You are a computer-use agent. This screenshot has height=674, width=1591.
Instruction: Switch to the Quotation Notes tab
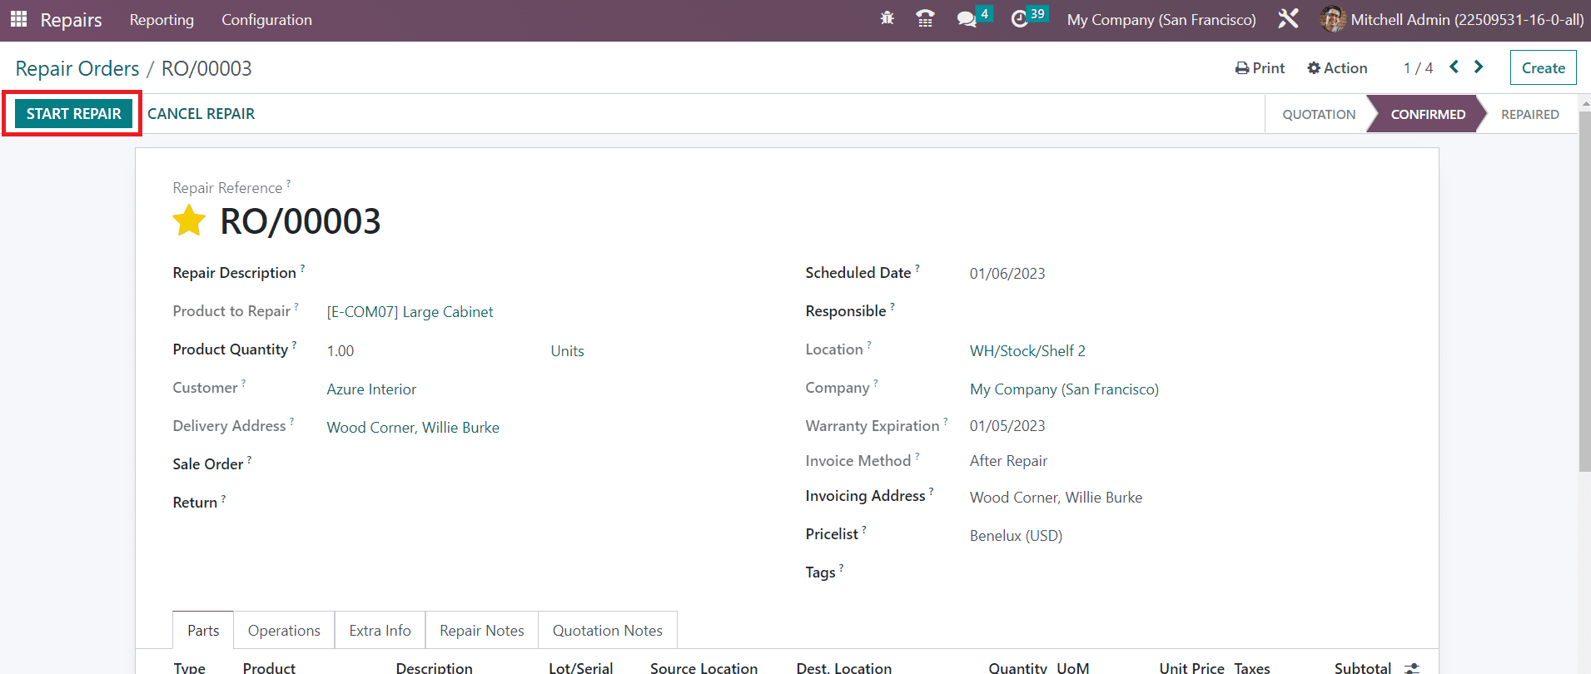coord(608,631)
